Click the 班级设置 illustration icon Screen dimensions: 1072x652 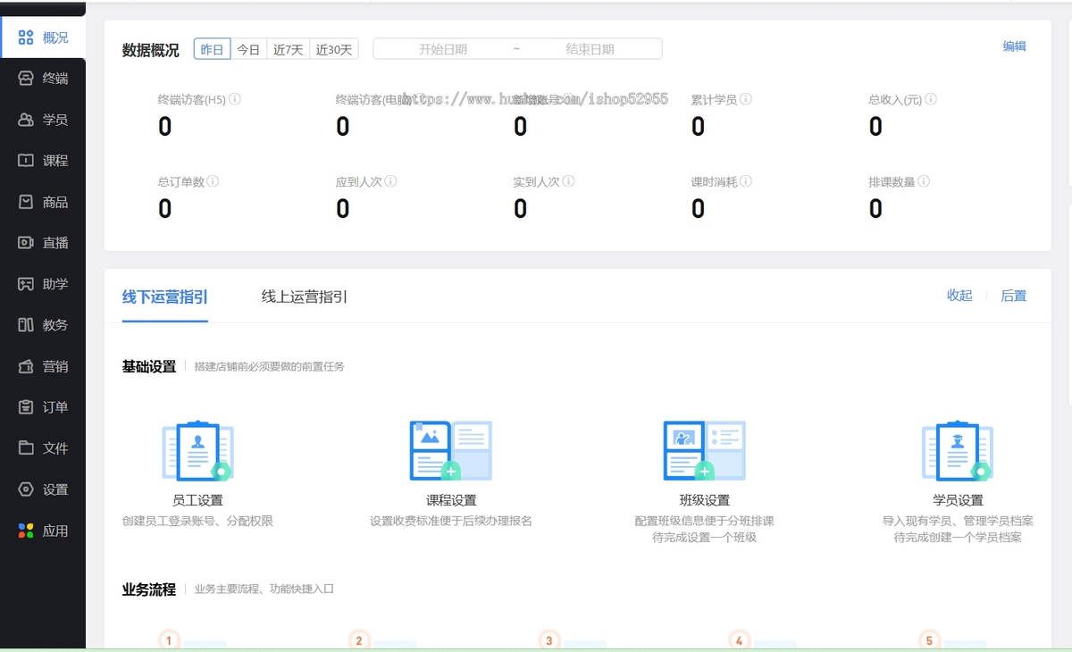coord(705,451)
